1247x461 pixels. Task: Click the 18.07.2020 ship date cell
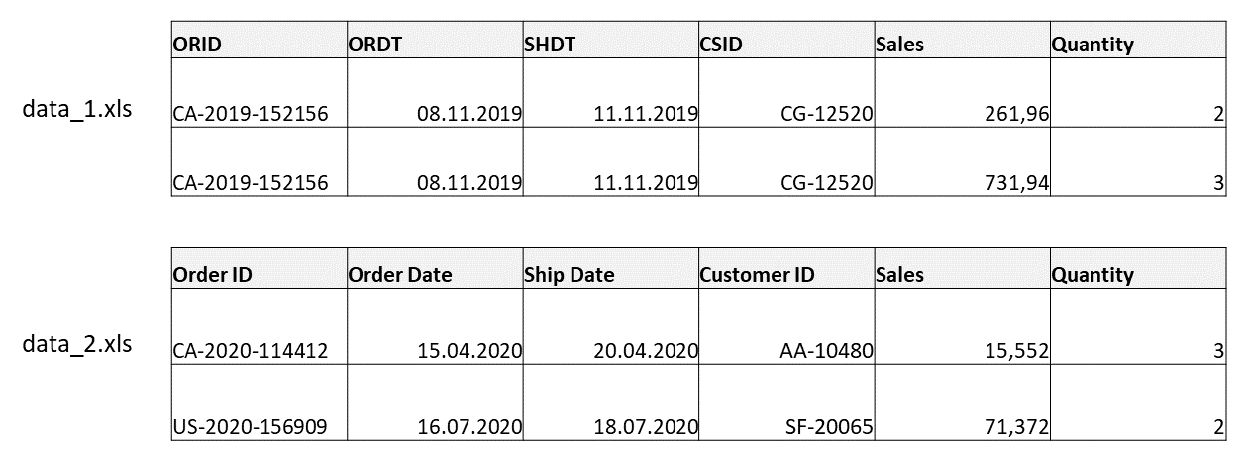coord(610,403)
